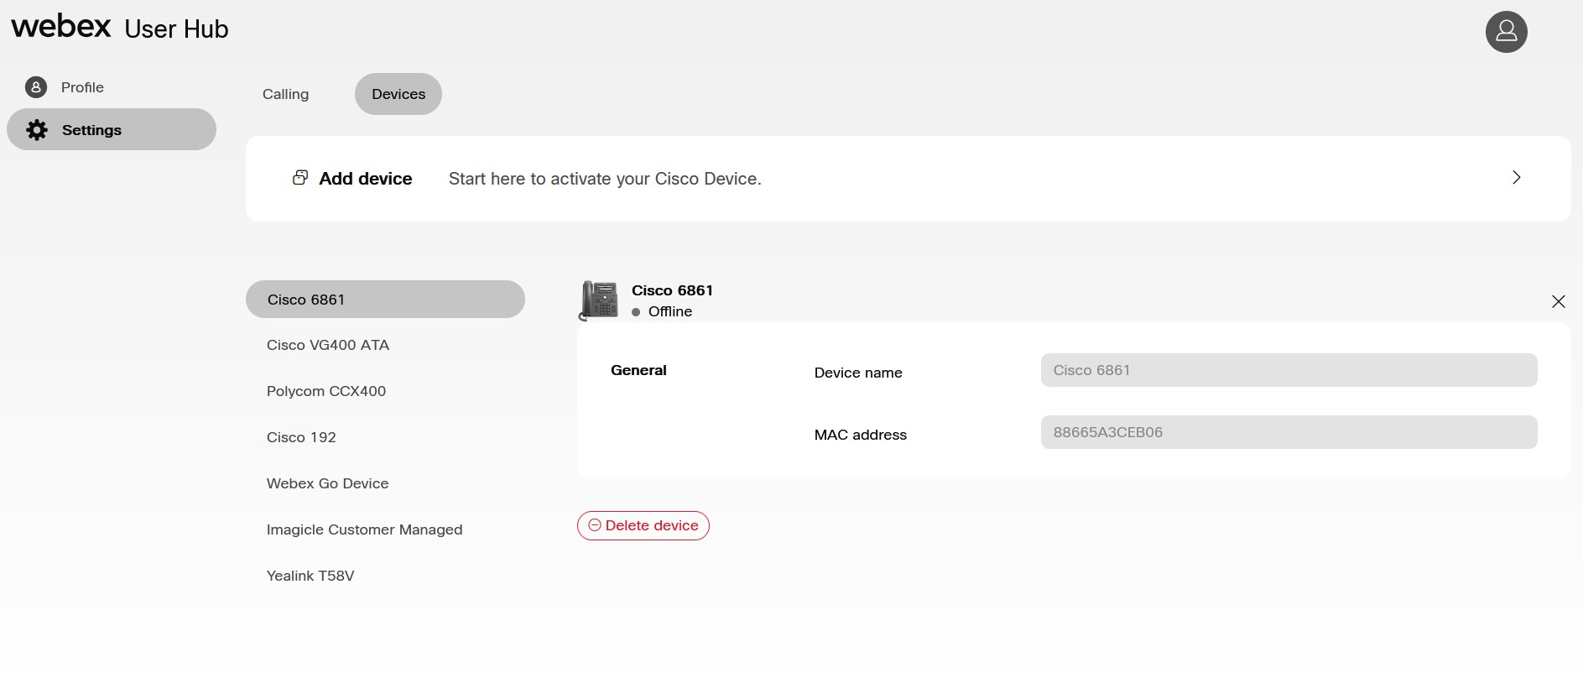This screenshot has height=673, width=1583.
Task: Open the user account avatar menu
Action: point(1506,32)
